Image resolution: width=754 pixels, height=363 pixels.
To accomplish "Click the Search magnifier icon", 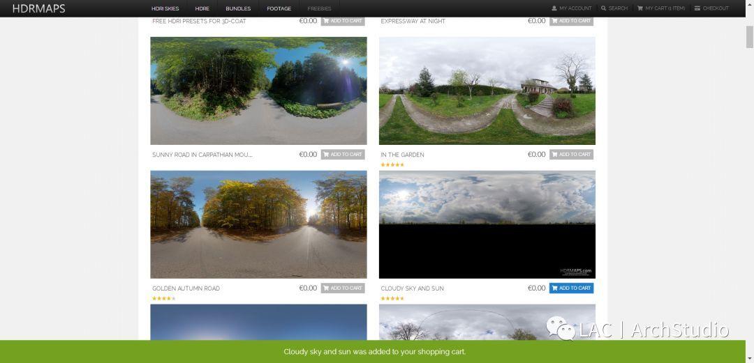I will click(x=603, y=8).
